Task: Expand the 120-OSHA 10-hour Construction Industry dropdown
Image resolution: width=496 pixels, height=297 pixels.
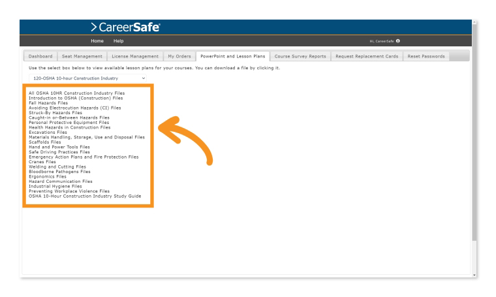Action: pos(87,78)
